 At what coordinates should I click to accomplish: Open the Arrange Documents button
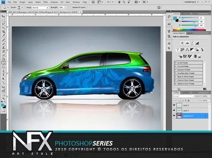click(137, 2)
